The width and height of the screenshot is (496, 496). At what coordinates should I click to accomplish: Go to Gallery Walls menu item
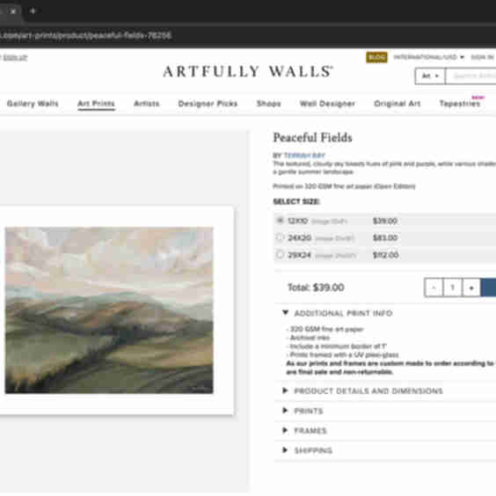33,104
